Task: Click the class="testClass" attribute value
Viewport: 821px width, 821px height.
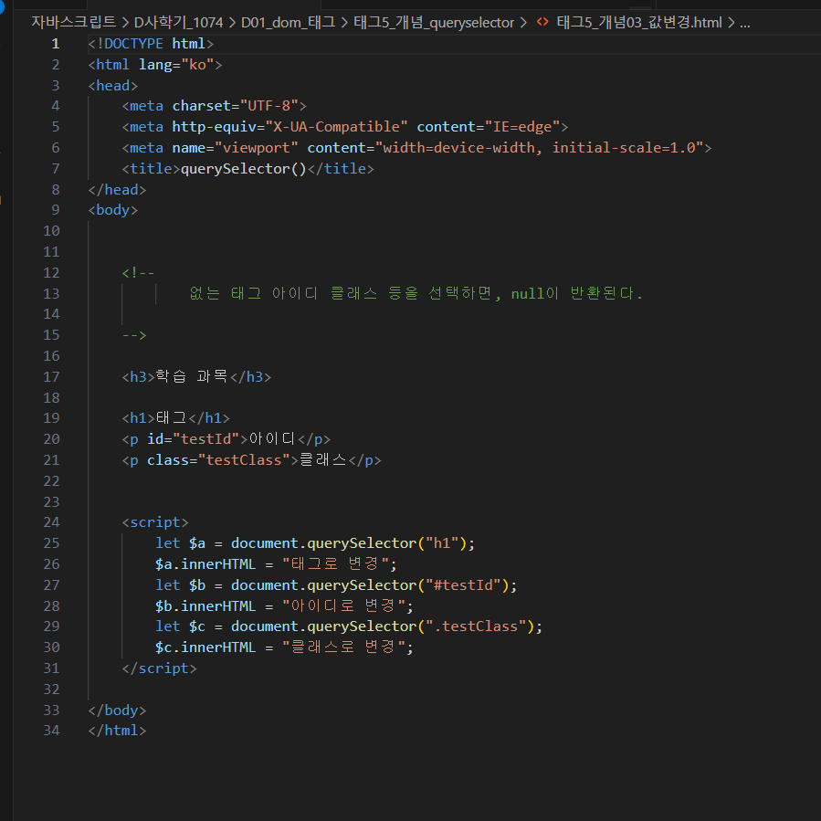Action: click(x=244, y=459)
